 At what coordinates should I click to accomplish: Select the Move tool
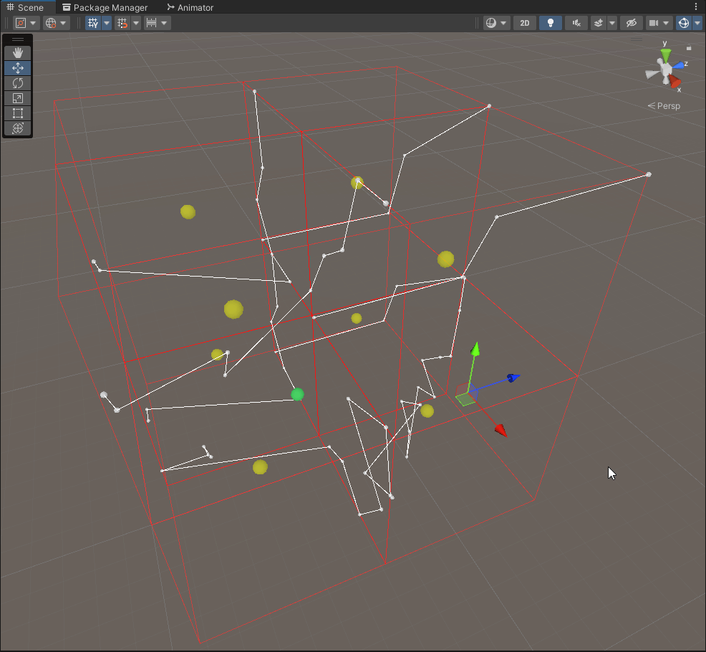tap(18, 68)
